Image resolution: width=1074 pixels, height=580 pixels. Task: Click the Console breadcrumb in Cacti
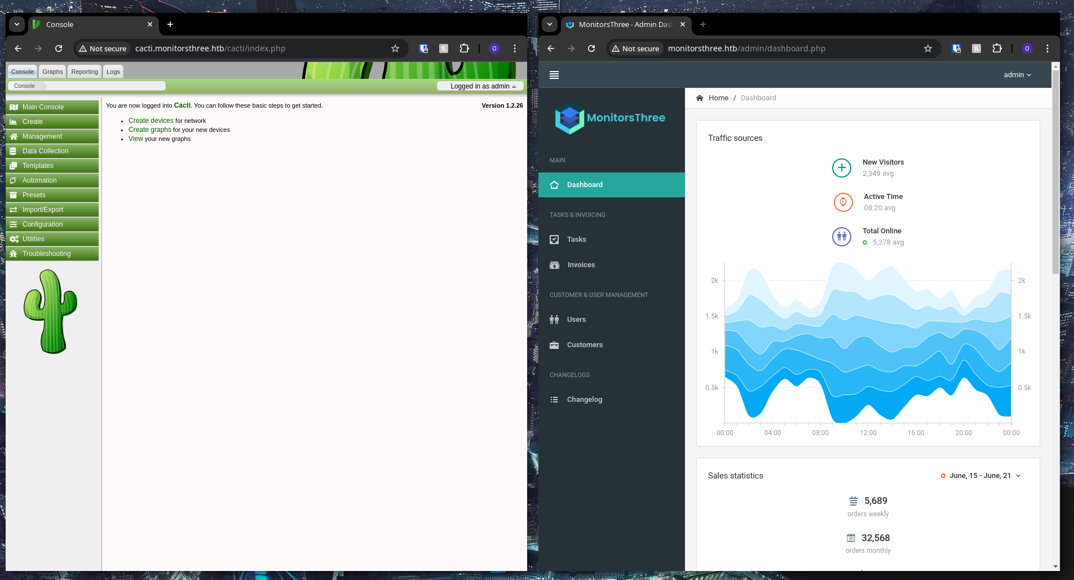point(24,86)
